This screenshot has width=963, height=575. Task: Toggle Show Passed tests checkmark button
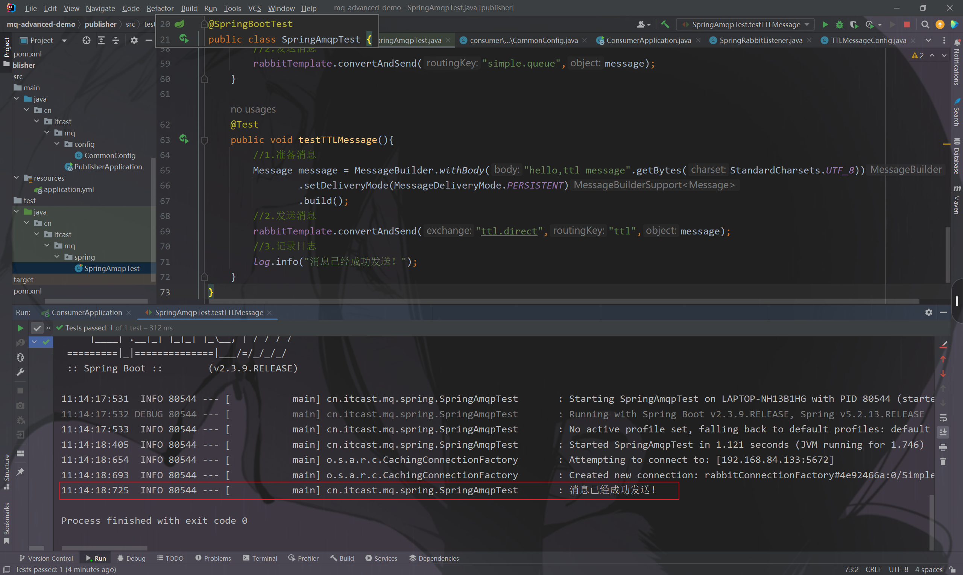pyautogui.click(x=37, y=328)
